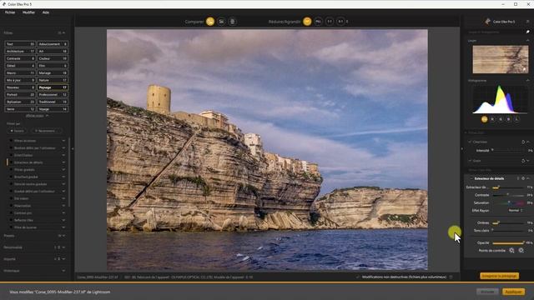Select the Extracteur de détails filter row
Image resolution: width=534 pixels, height=300 pixels.
(x=37, y=162)
